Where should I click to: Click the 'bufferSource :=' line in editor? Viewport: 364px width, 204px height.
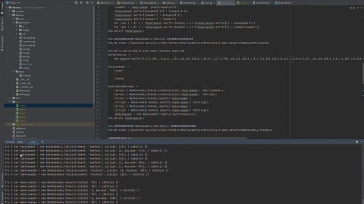[x=119, y=55]
